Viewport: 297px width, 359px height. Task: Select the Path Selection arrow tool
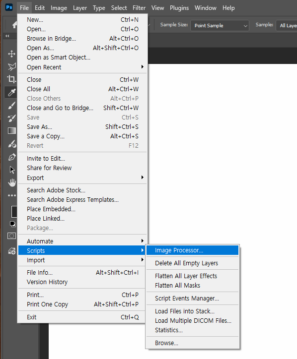coord(12,170)
